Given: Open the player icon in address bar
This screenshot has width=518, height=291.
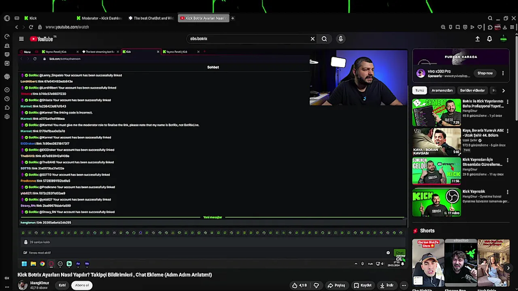Looking at the screenshot, I should 472,27.
